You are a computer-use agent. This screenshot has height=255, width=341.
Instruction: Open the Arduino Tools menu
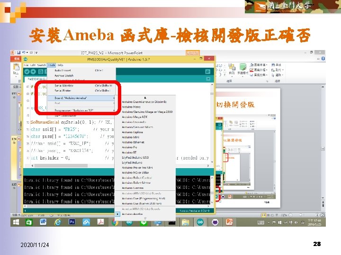[52, 65]
